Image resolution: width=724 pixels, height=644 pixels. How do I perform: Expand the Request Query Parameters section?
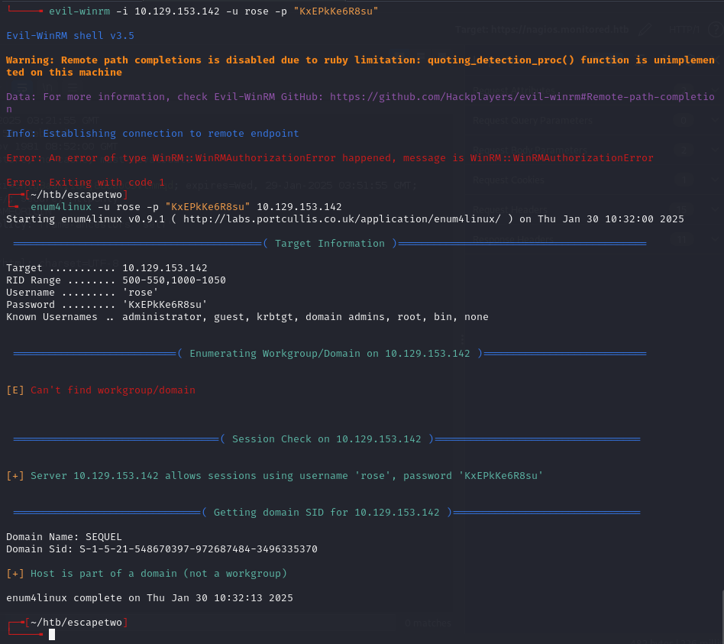click(532, 121)
